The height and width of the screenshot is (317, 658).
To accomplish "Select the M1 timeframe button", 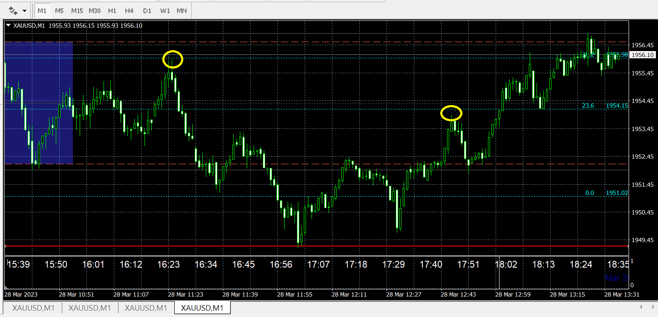I will 42,10.
